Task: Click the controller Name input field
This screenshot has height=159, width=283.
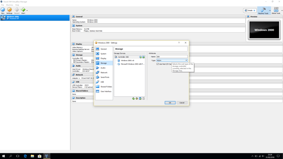Action: (172, 56)
